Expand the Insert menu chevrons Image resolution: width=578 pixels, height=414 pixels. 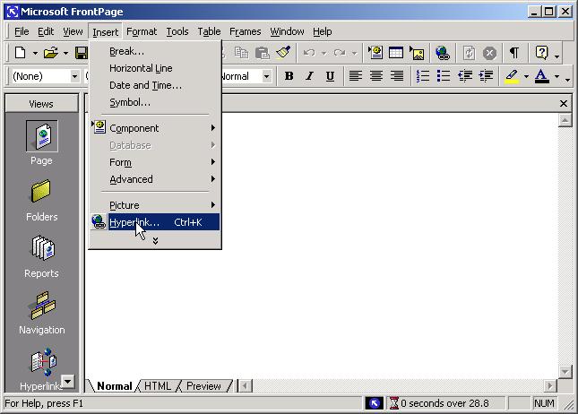coord(155,241)
